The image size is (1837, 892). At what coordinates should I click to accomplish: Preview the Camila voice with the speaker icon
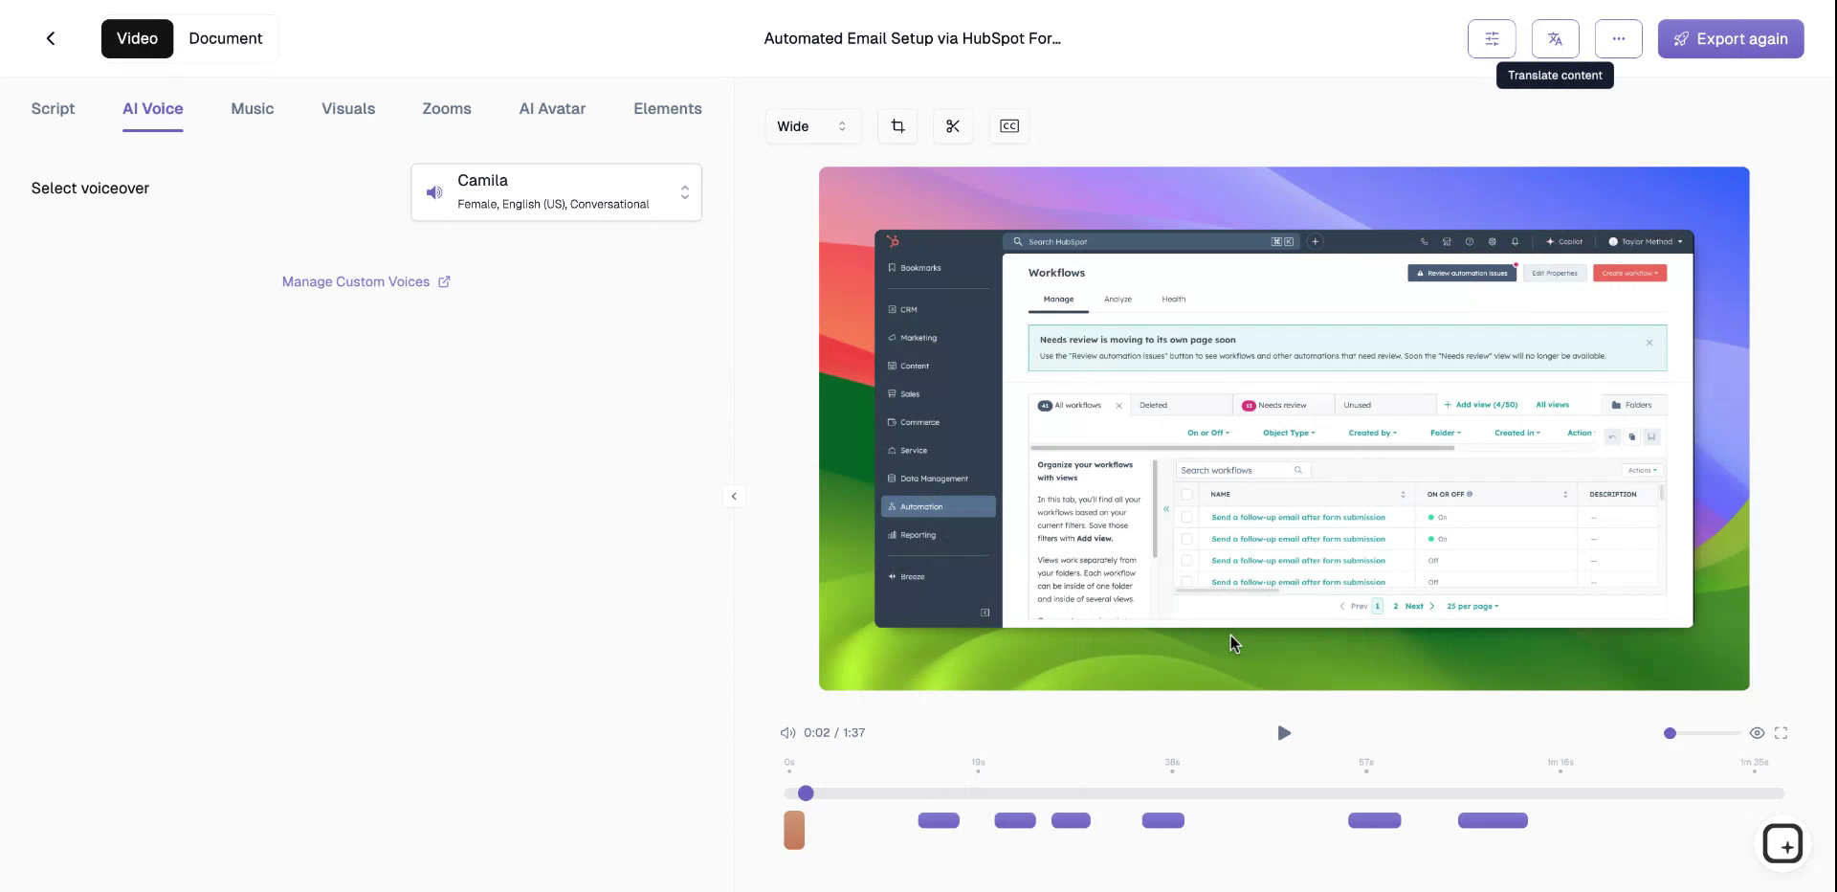click(434, 192)
